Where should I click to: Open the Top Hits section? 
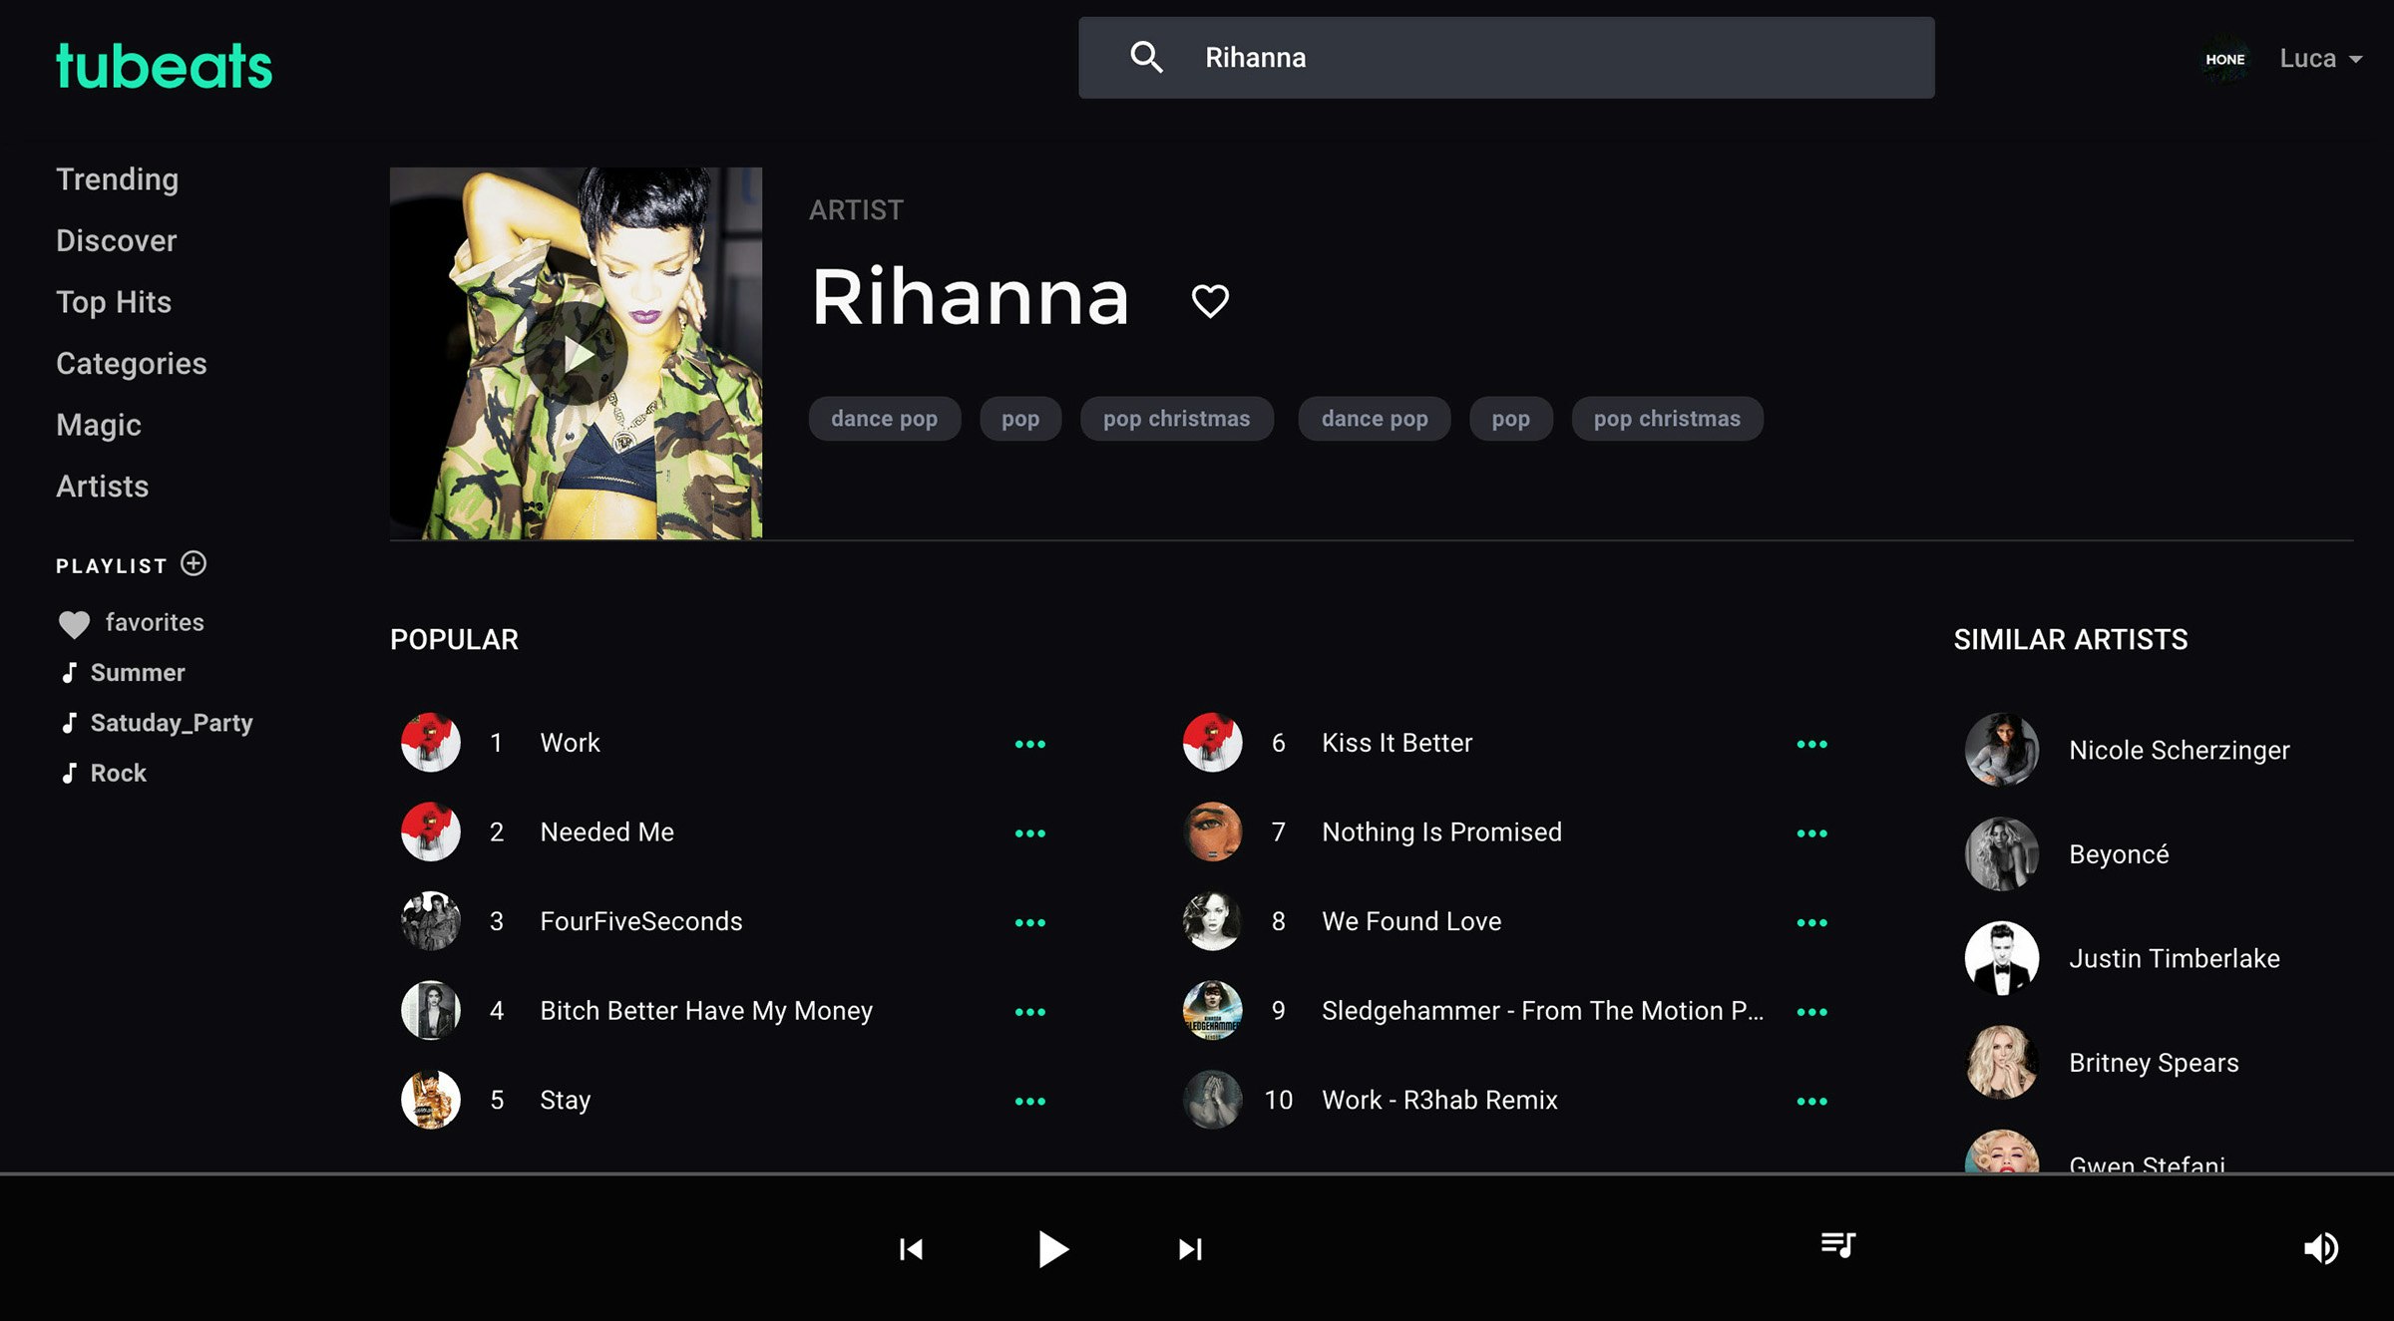tap(113, 301)
